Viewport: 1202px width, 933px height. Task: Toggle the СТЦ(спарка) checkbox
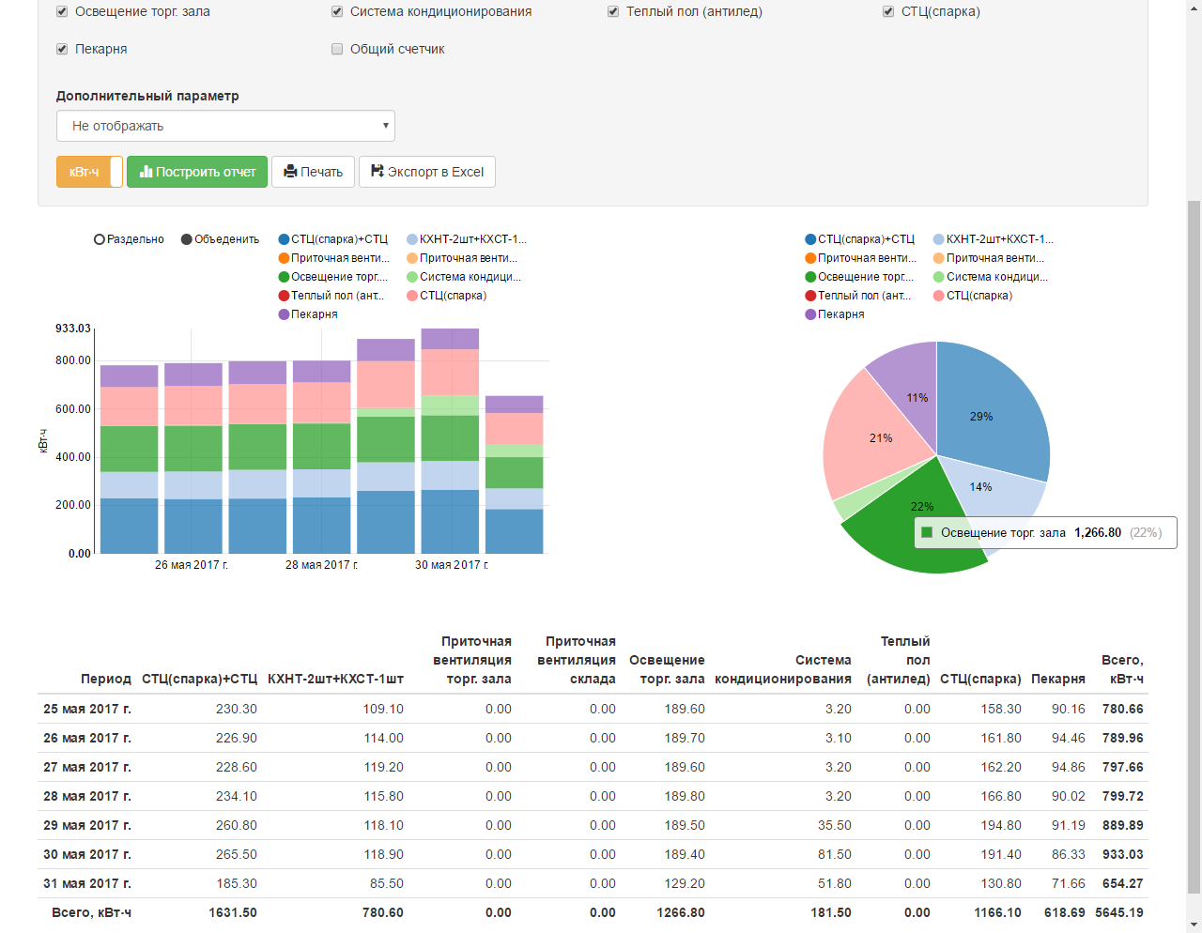(x=888, y=11)
